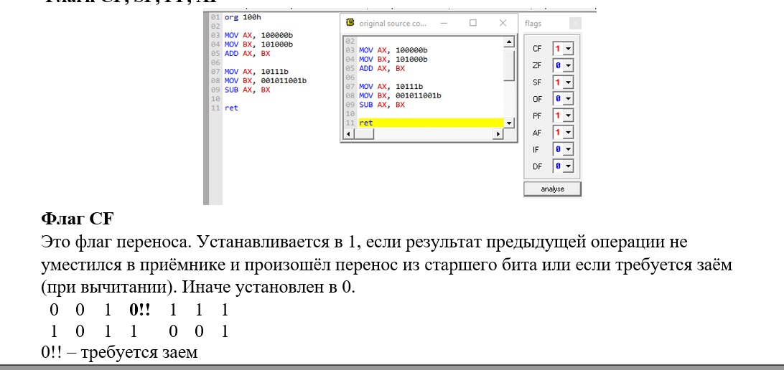This screenshot has width=784, height=370.
Task: Click the bold '0!!' digit in the binary row
Action: click(x=140, y=310)
